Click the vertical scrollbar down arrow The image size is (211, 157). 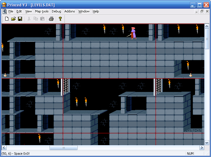tap(207, 143)
